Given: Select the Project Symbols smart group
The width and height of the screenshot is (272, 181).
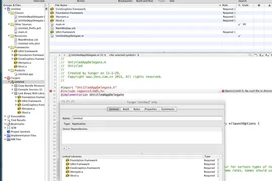Looking at the screenshot, I should click(19, 132).
